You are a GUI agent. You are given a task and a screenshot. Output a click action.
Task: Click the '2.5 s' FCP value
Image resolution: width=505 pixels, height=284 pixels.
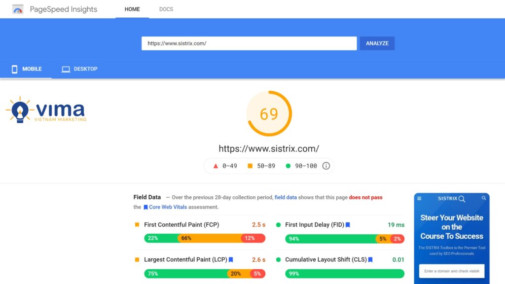[x=258, y=225]
